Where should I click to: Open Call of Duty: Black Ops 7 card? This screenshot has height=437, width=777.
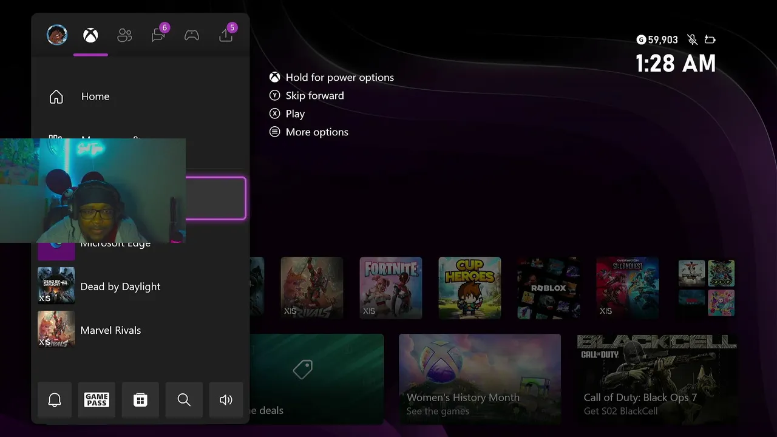point(657,379)
